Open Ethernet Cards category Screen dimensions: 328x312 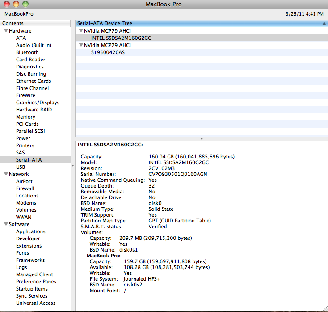point(34,81)
